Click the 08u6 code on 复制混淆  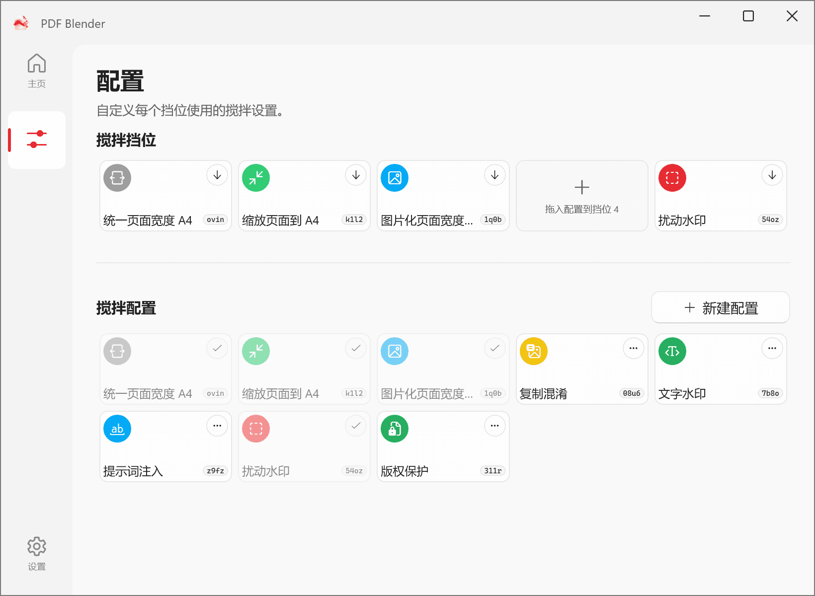click(x=632, y=393)
